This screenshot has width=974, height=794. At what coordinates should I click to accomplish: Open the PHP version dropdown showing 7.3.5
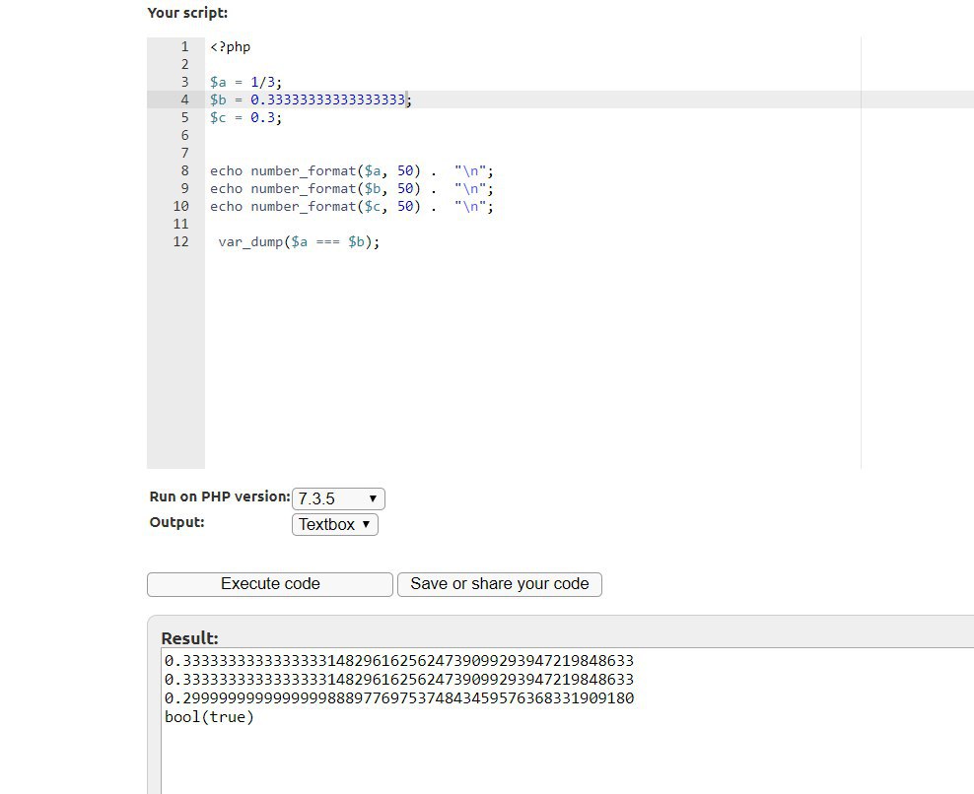[338, 498]
